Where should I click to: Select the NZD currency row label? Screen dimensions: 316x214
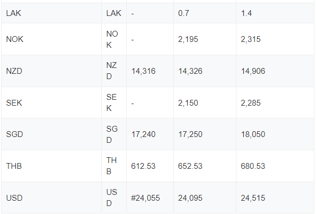(14, 71)
